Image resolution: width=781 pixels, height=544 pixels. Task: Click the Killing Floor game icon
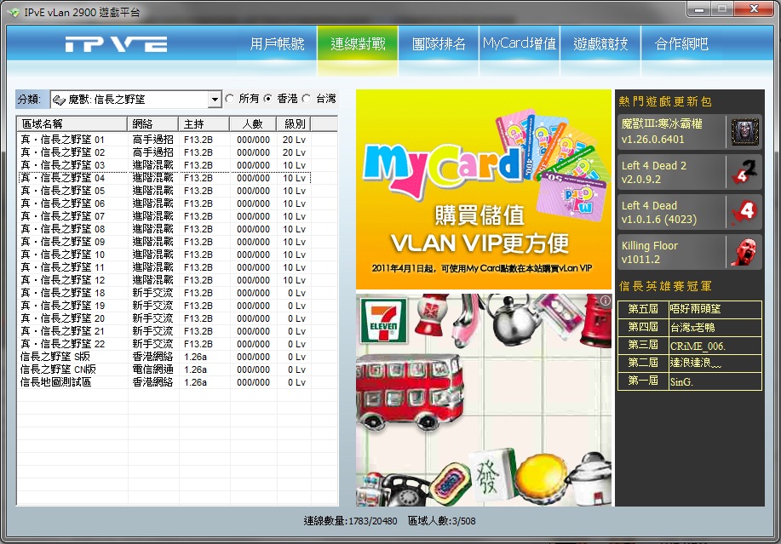pyautogui.click(x=744, y=252)
